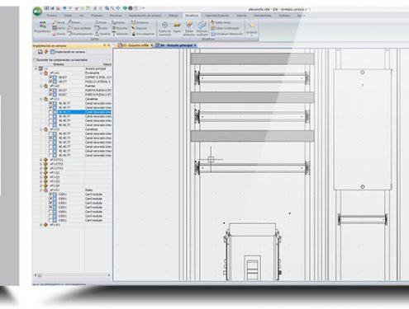Click the Capas layers icon
The width and height of the screenshot is (409, 309).
tap(177, 27)
